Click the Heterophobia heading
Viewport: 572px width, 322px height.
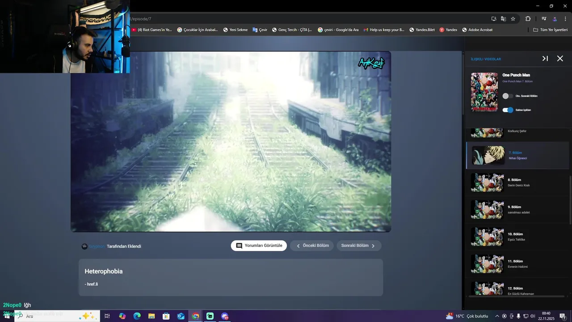[104, 271]
